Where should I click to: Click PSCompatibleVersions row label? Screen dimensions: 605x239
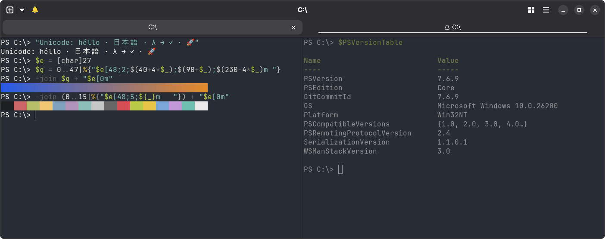[x=347, y=124]
